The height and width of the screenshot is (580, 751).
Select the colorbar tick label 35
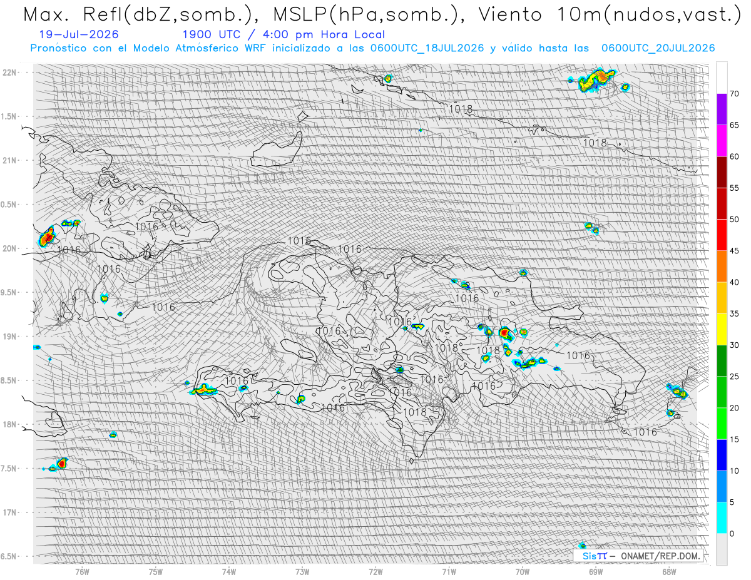tap(735, 313)
